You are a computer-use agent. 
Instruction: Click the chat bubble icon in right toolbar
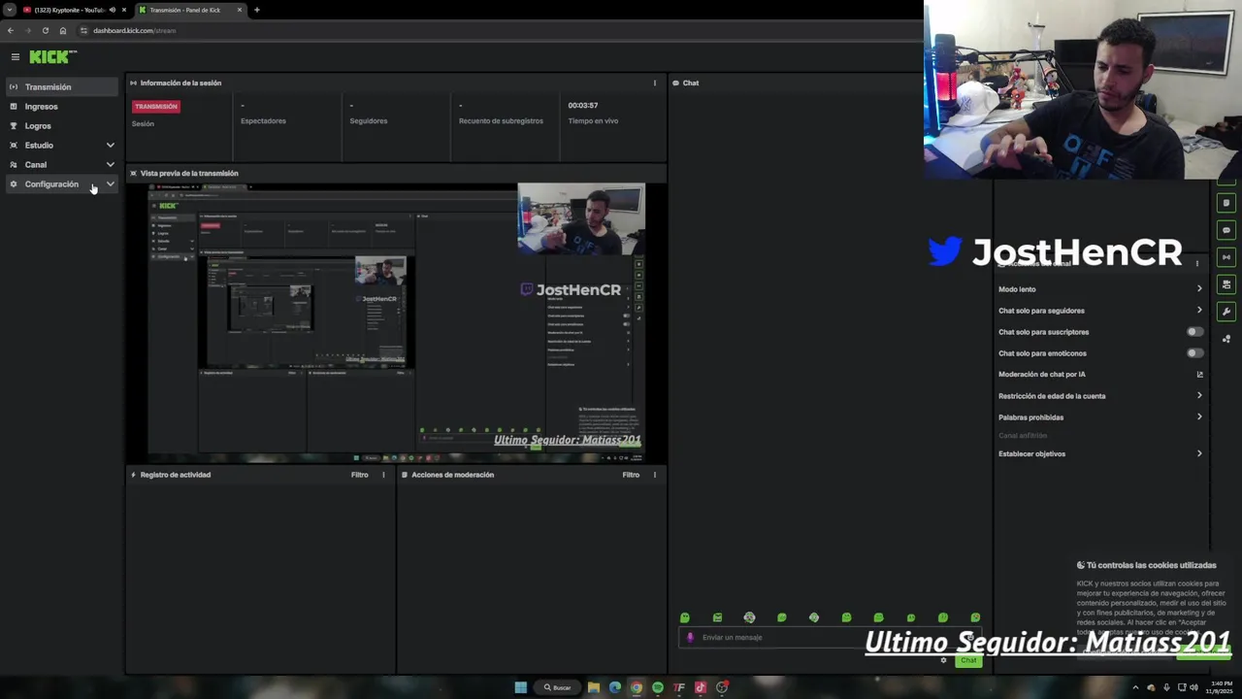tap(1226, 231)
